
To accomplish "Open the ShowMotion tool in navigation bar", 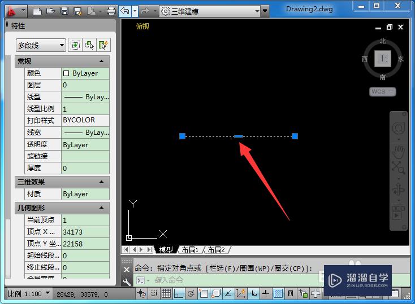I will point(399,213).
